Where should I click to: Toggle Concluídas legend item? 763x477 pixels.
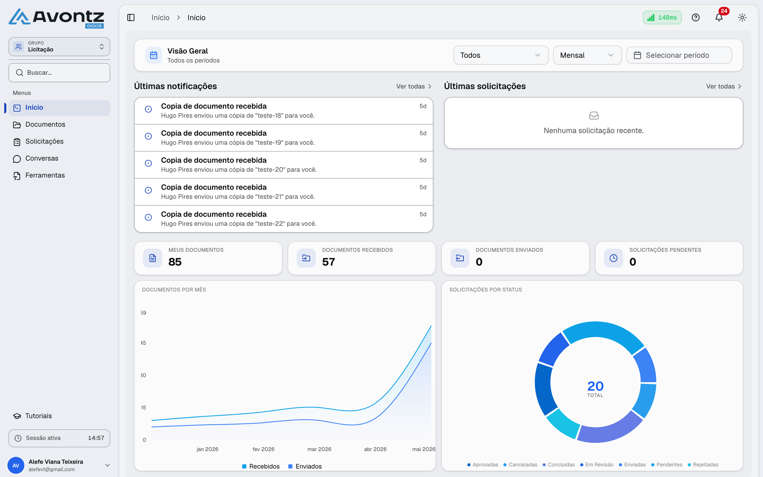(558, 465)
